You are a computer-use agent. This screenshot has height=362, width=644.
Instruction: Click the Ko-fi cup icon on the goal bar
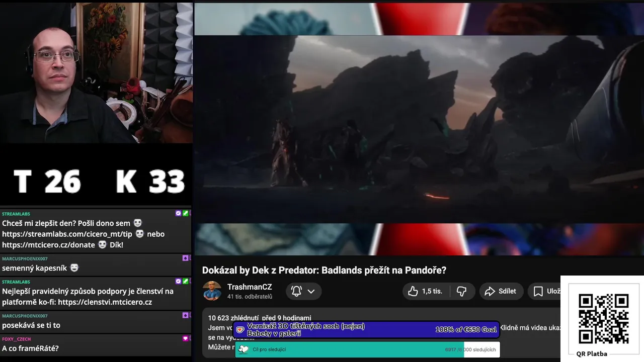(240, 330)
